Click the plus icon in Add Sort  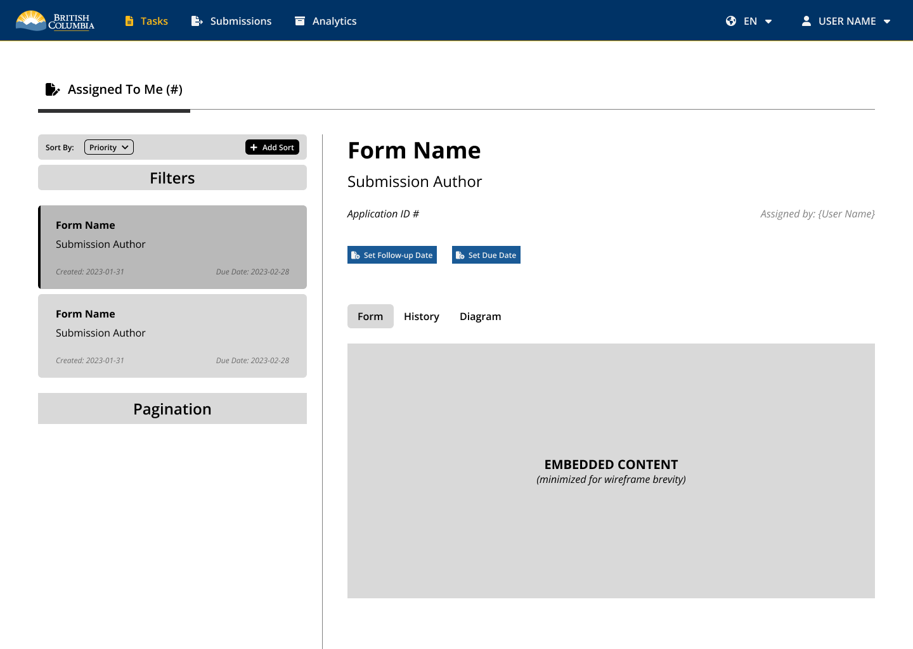[x=254, y=148]
